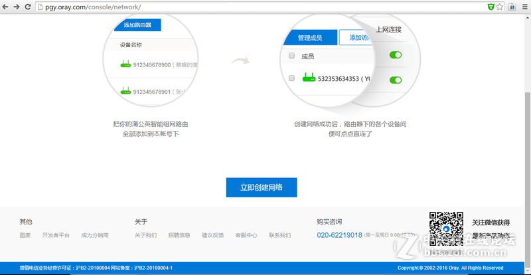531x275 pixels.
Task: Open the 开发者平台 link
Action: (x=56, y=235)
